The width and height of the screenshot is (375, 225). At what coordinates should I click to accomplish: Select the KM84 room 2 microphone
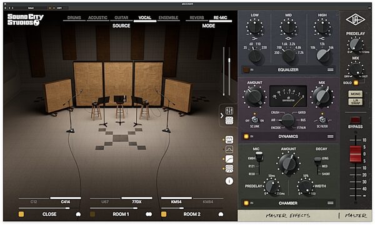click(x=208, y=202)
